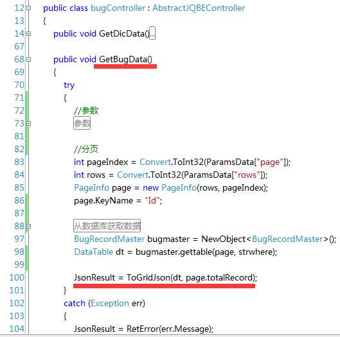This screenshot has height=337, width=340.
Task: Click line number 97
Action: point(19,239)
